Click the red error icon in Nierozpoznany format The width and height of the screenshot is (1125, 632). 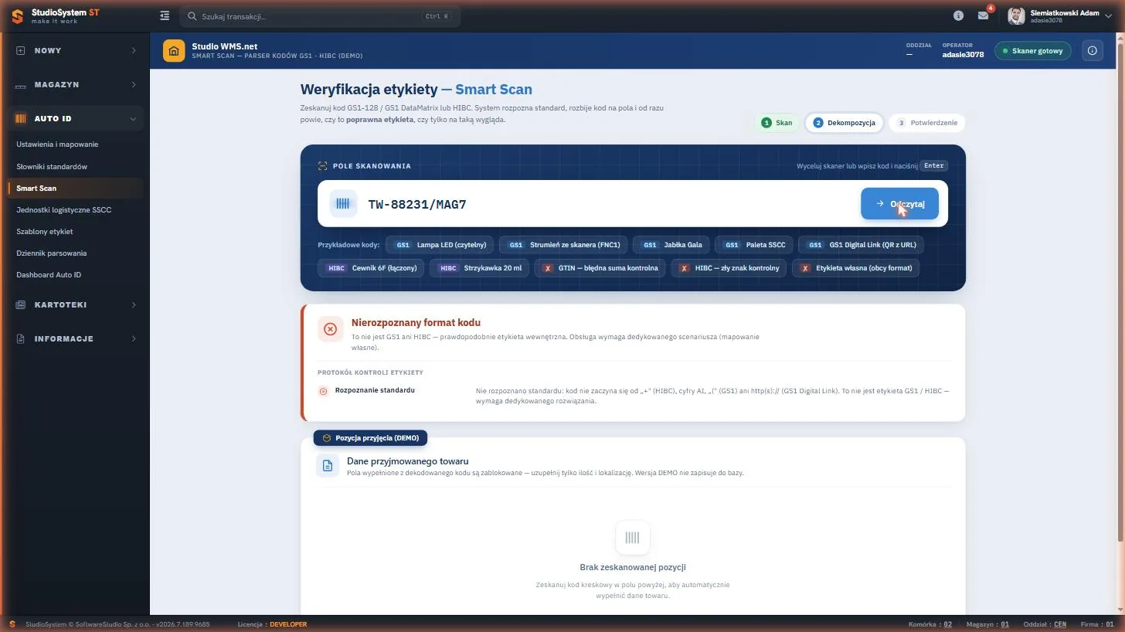(x=331, y=329)
